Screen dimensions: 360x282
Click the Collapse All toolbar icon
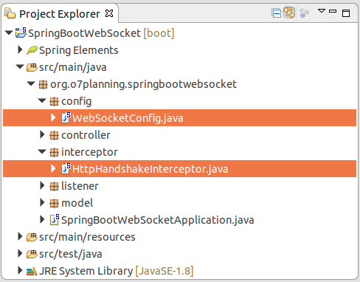point(276,13)
